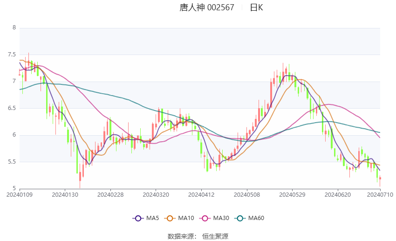Screen dimensions: 396x241
Task: Click the 恒生聚源 data source text
Action: pos(215,236)
